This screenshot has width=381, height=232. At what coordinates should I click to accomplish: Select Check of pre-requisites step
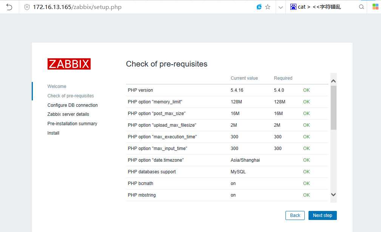[71, 96]
